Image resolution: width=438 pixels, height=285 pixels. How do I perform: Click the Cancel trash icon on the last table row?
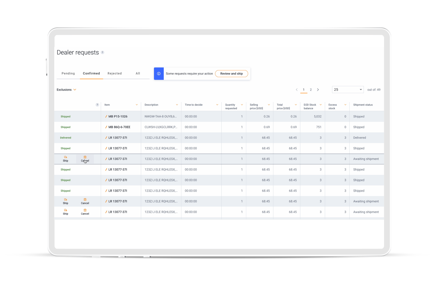click(85, 210)
